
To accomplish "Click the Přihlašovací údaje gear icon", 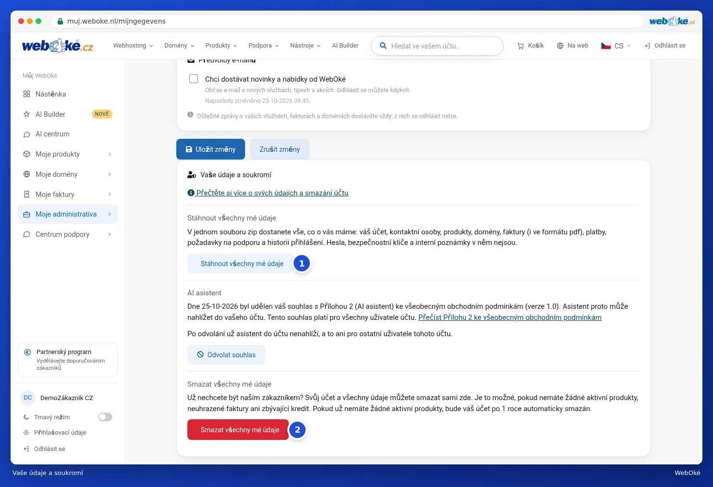I will (x=26, y=433).
